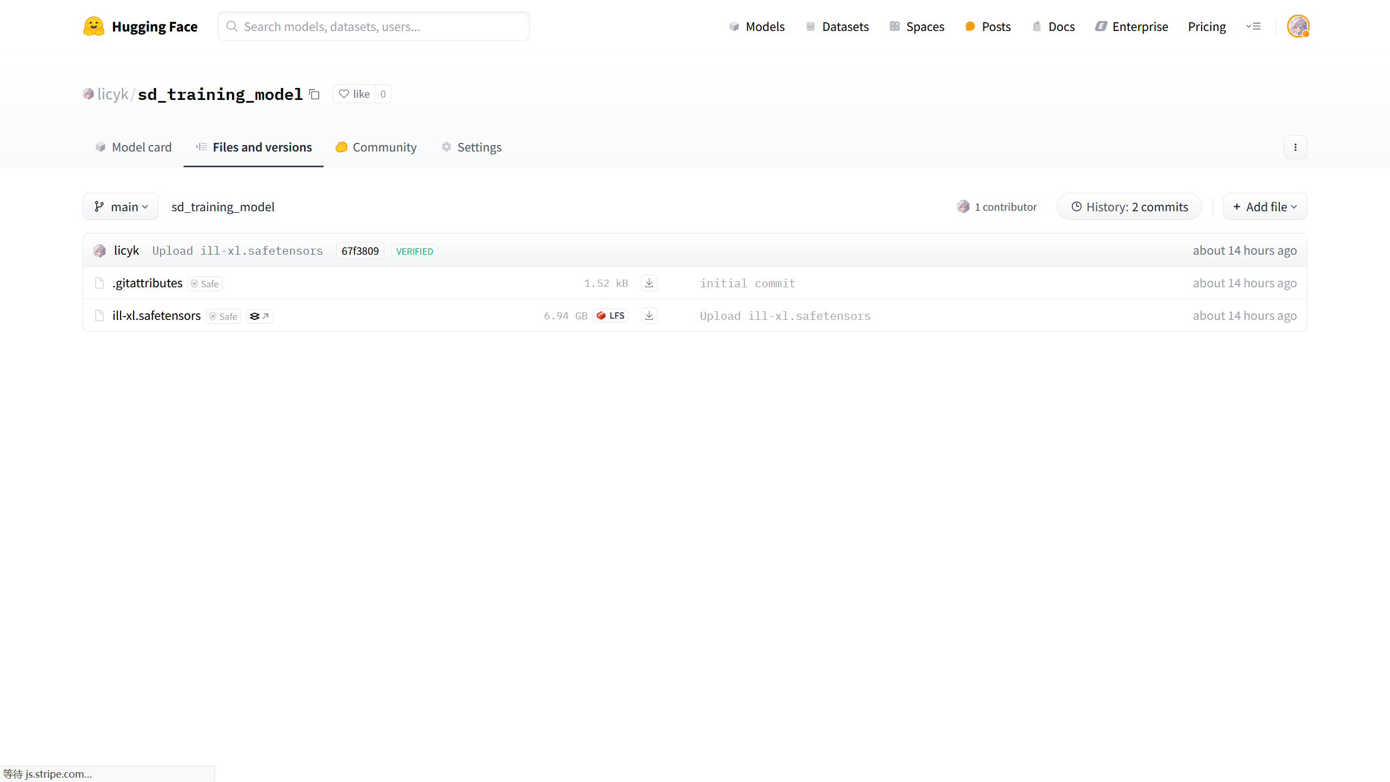Expand the top navigation overflow chevron menu
Viewport: 1390px width, 782px height.
tap(1254, 26)
